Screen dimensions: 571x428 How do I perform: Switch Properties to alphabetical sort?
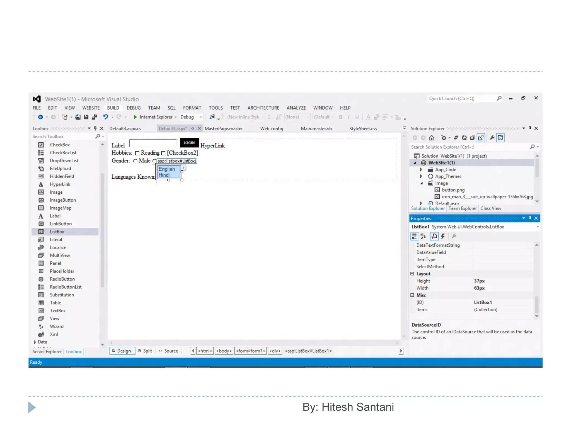coord(423,236)
